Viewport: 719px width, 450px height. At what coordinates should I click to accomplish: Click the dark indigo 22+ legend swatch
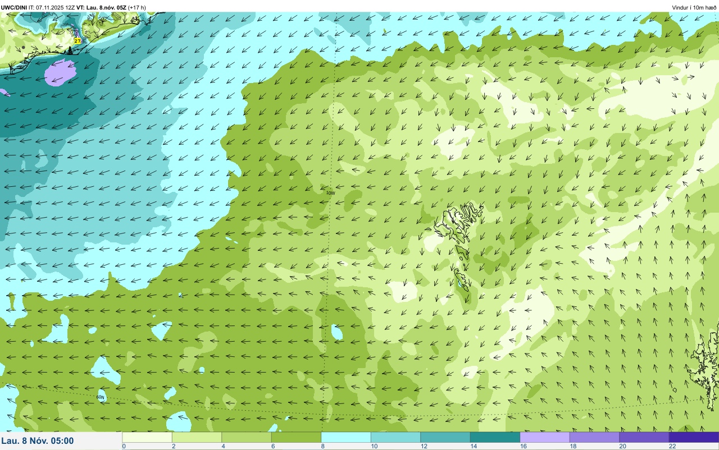click(694, 437)
